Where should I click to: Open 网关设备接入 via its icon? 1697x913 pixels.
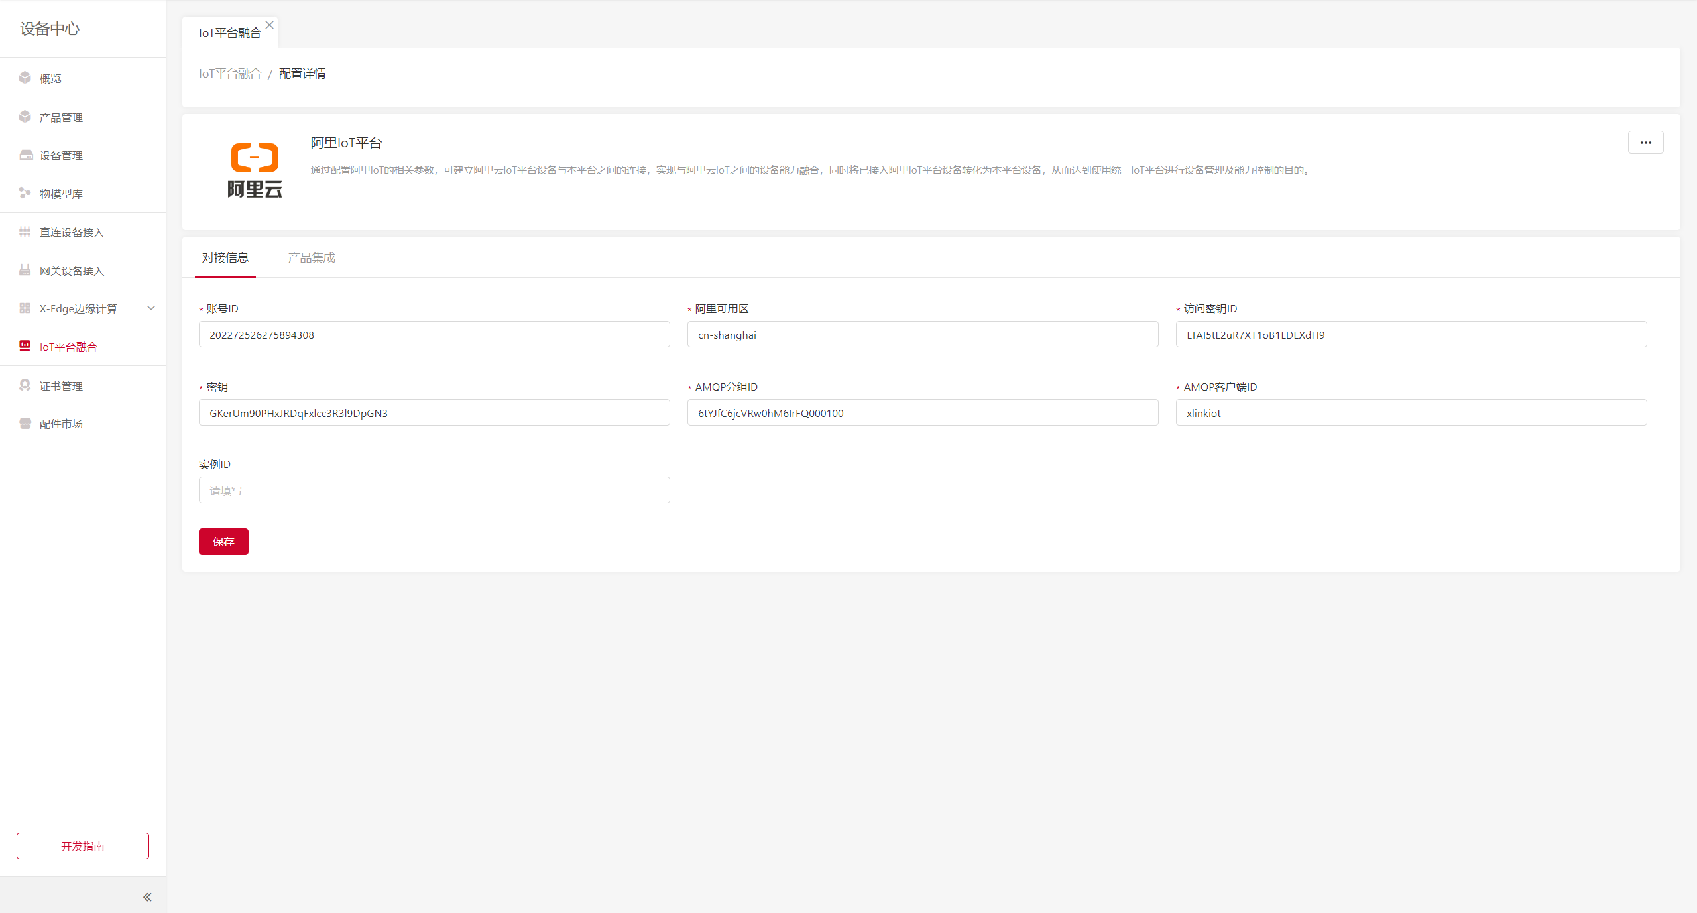[x=25, y=270]
